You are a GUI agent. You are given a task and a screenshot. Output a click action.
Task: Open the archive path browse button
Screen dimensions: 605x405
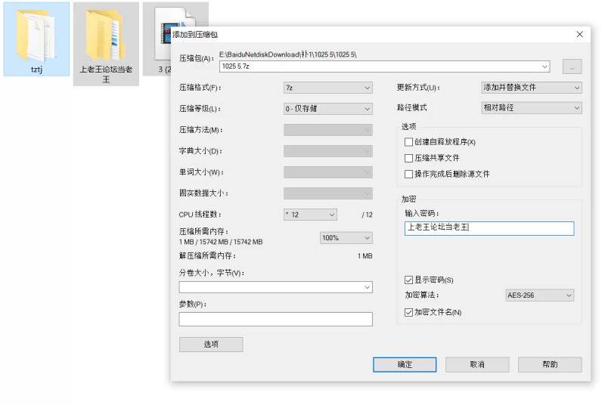[572, 66]
